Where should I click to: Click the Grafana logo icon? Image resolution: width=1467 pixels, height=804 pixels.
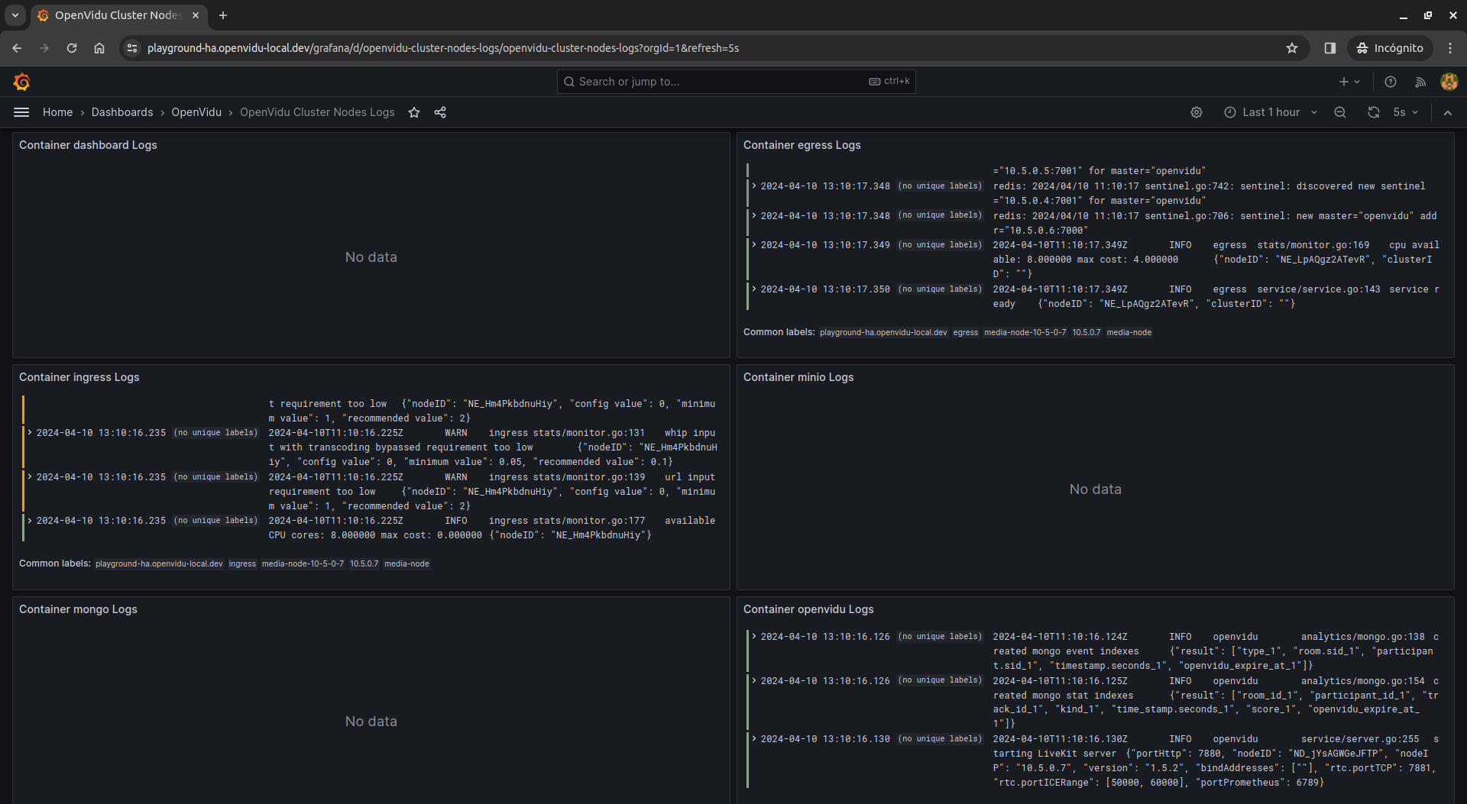[x=21, y=82]
